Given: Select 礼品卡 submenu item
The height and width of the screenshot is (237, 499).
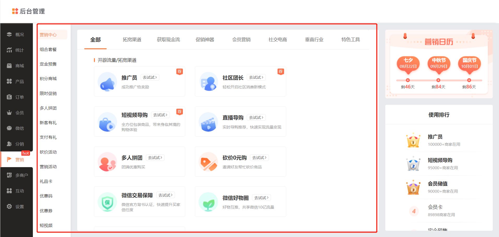Looking at the screenshot, I should [x=46, y=181].
